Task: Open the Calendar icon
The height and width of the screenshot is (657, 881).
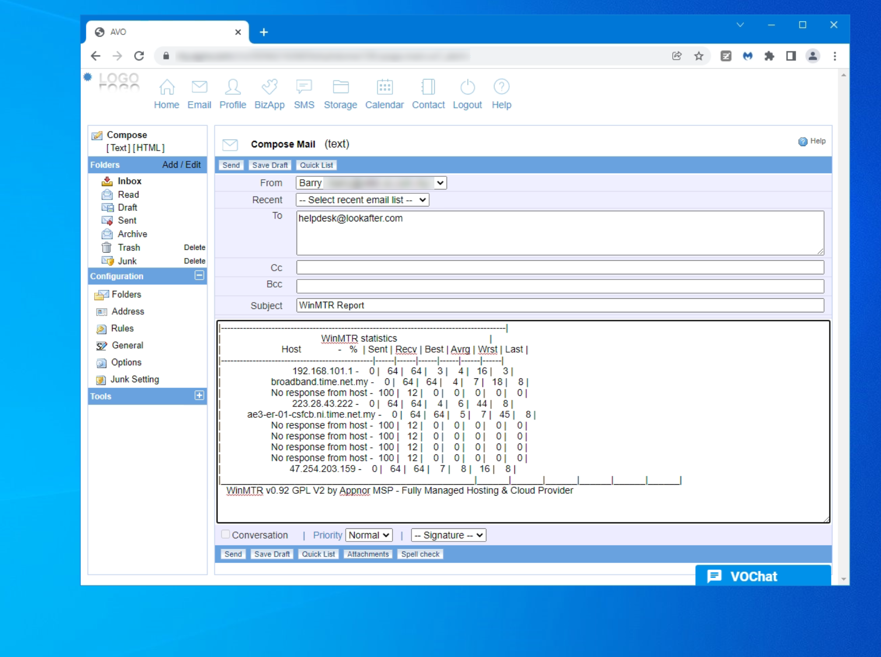Action: (385, 87)
